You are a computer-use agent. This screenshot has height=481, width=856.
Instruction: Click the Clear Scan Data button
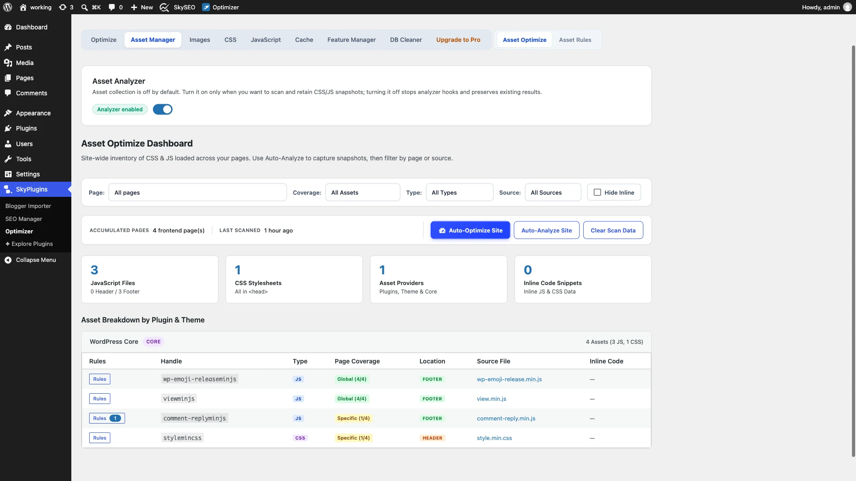point(613,230)
